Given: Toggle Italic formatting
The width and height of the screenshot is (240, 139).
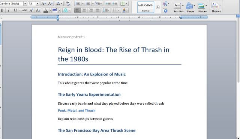Looking at the screenshot, I should [9, 10].
